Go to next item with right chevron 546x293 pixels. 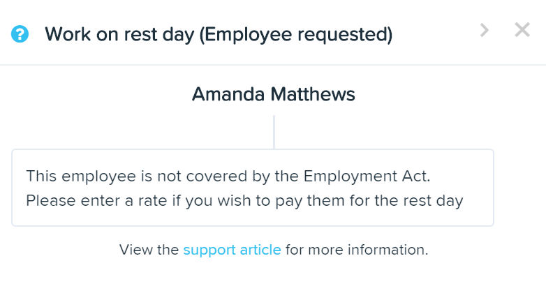pyautogui.click(x=484, y=30)
